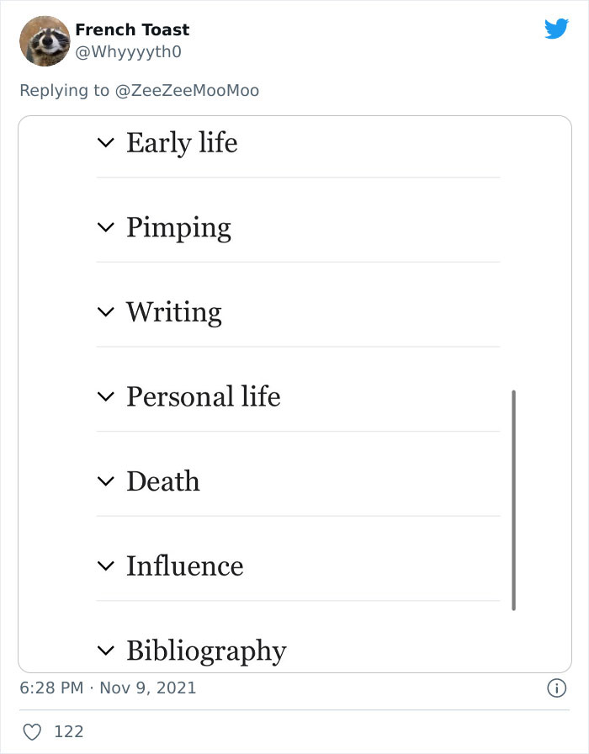Viewport: 589px width, 754px height.
Task: Click the vertical scrollbar in the embedded image
Action: [514, 496]
